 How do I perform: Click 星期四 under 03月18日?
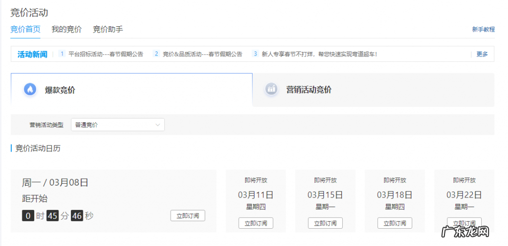click(394, 207)
